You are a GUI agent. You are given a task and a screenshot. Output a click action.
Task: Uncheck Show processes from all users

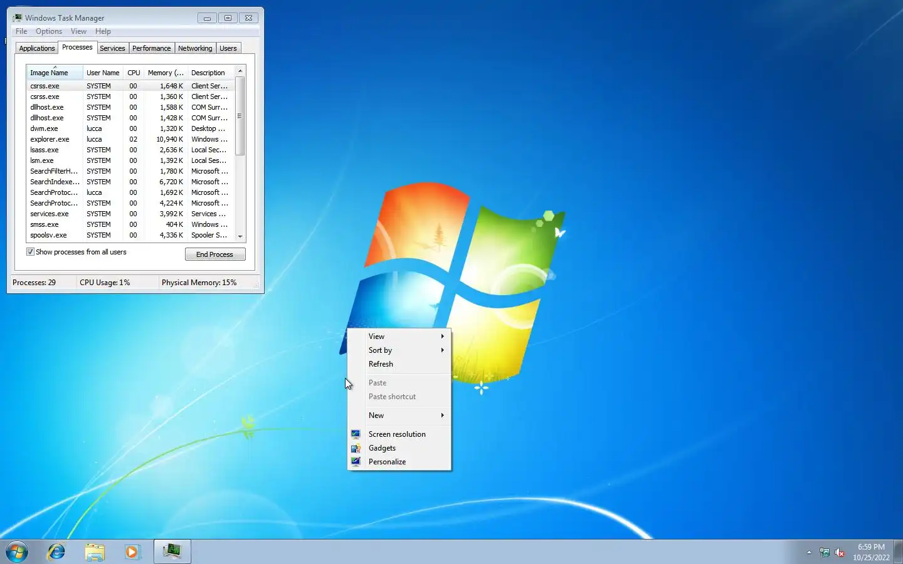click(30, 252)
